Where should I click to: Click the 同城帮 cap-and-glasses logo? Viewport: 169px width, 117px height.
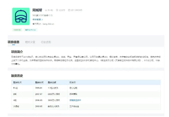[21, 16]
